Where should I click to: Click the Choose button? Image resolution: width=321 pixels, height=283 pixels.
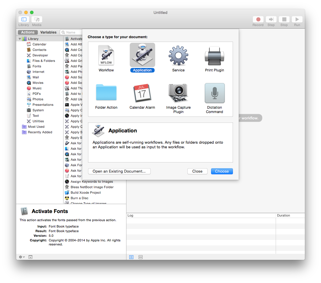[222, 171]
